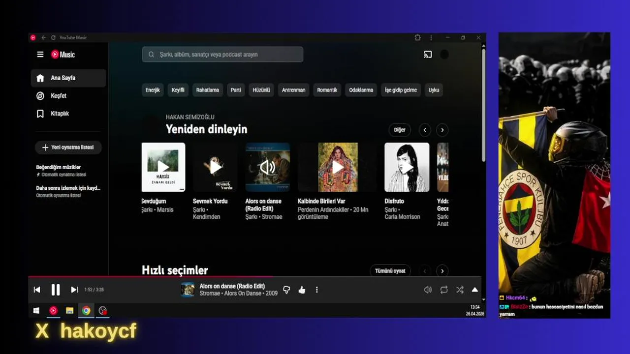Viewport: 630px width, 354px height.
Task: Show next items in Hızlı seçimler
Action: (442, 271)
